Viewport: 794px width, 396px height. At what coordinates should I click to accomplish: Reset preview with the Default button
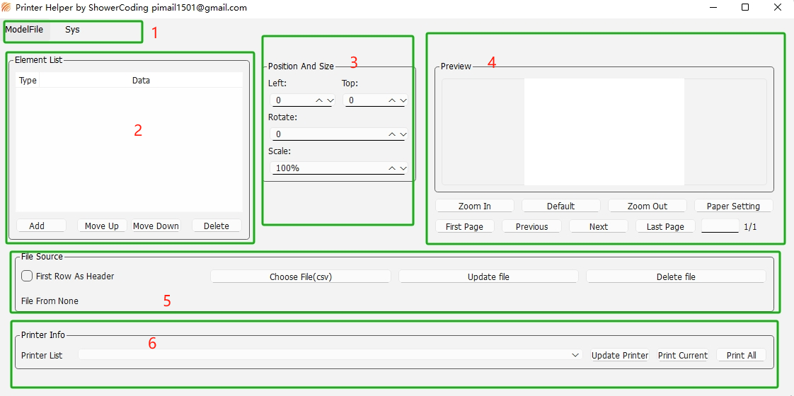561,206
